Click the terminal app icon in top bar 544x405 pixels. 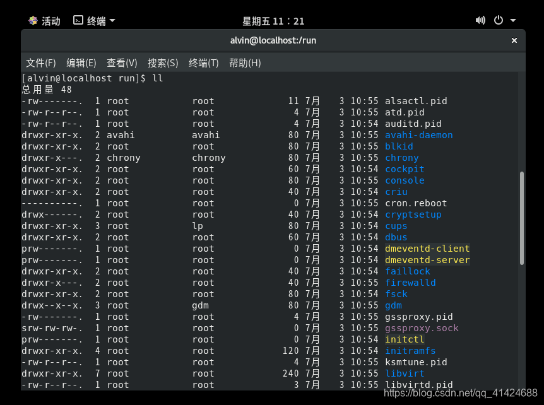click(x=78, y=20)
